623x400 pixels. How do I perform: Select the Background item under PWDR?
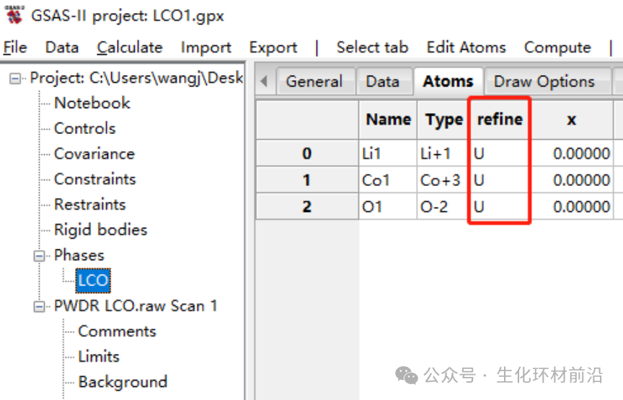point(123,382)
